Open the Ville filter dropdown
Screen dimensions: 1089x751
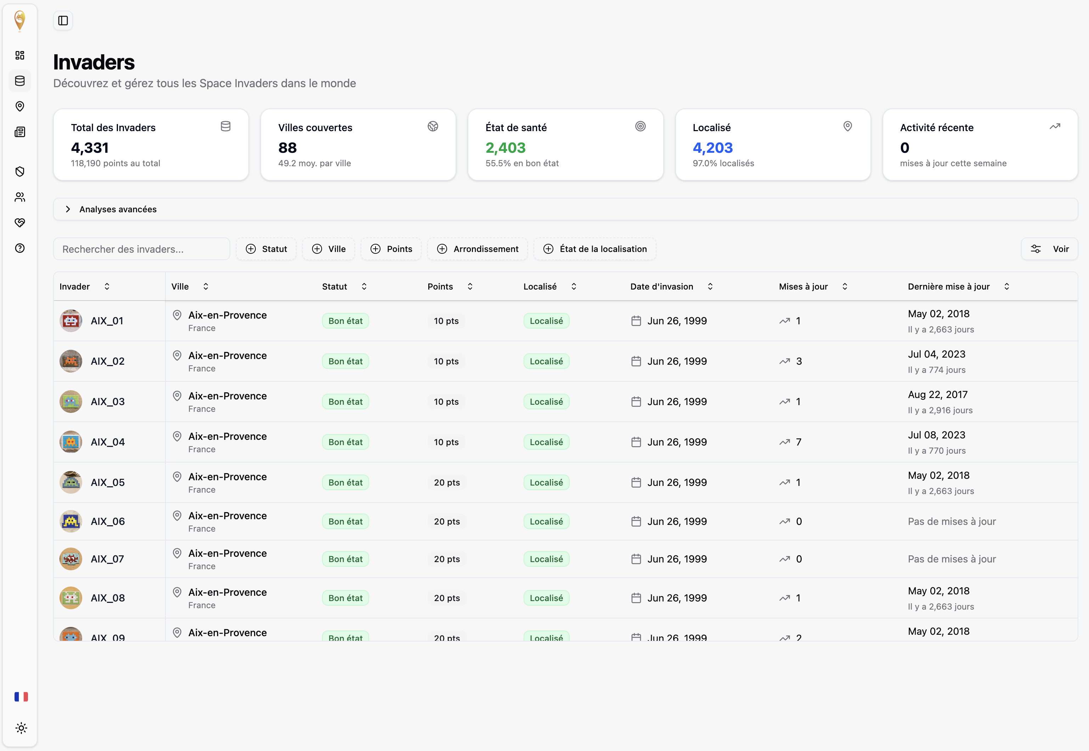click(x=329, y=249)
